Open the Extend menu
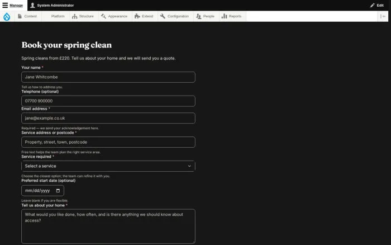 (x=144, y=16)
